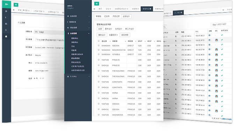This screenshot has height=131, width=234.
Task: Click the 高级搜索 button above the table
Action: [x=125, y=35]
